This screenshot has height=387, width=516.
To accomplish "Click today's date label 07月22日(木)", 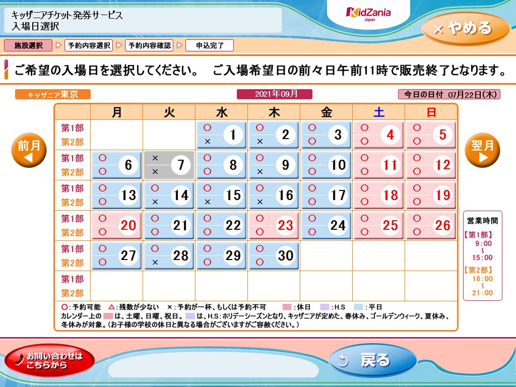I will (x=449, y=94).
